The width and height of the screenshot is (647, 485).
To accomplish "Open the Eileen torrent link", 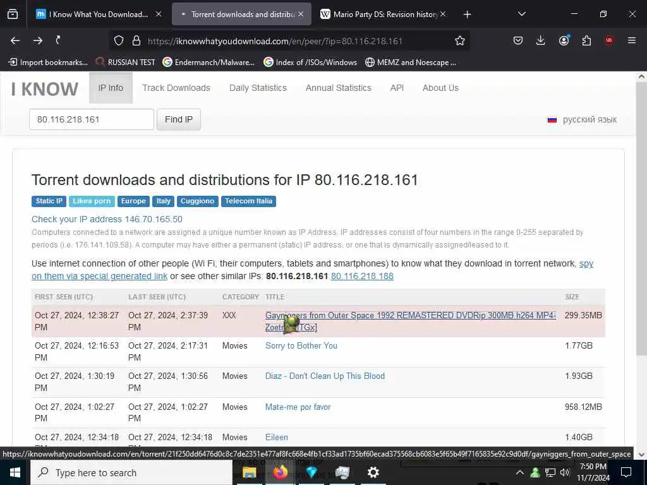I will [x=277, y=437].
